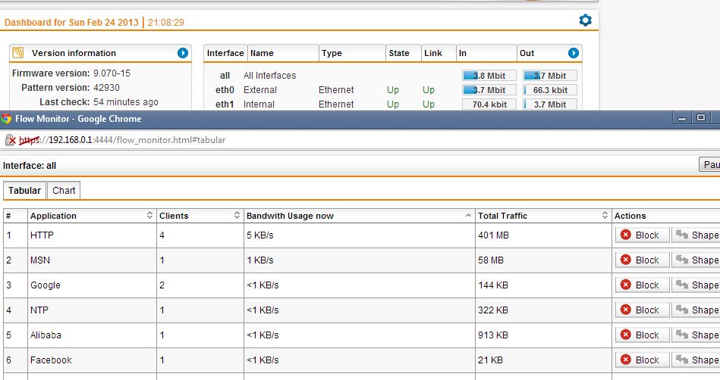720x380 pixels.
Task: Sort by Bandwith Usage now column
Action: point(359,216)
